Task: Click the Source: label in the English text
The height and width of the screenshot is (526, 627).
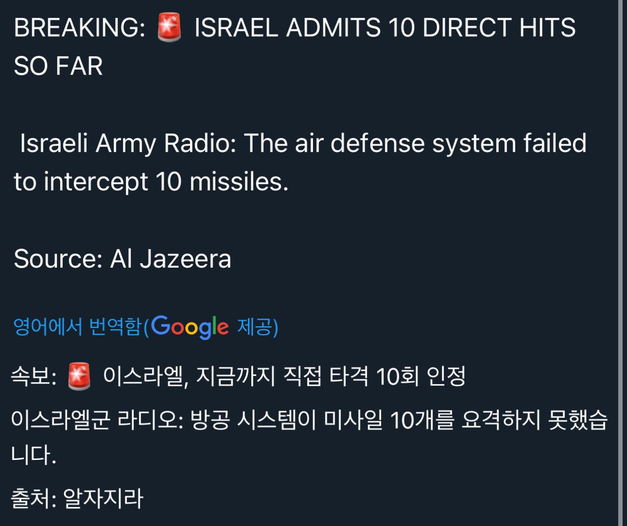Action: [x=58, y=259]
